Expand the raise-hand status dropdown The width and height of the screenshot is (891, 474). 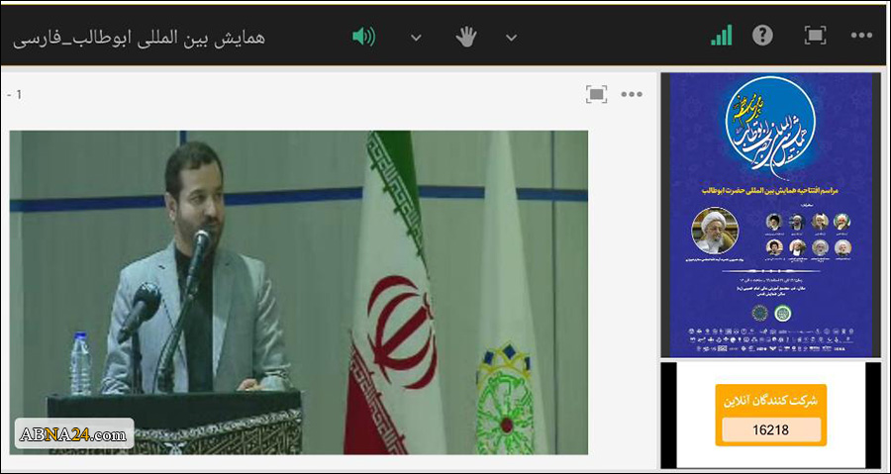[x=512, y=38]
